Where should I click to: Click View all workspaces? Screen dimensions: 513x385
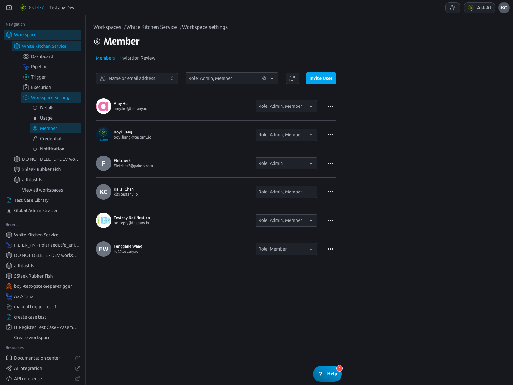[x=46, y=190]
